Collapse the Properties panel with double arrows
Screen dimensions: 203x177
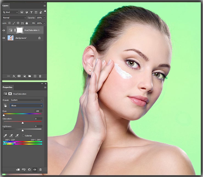(42, 84)
